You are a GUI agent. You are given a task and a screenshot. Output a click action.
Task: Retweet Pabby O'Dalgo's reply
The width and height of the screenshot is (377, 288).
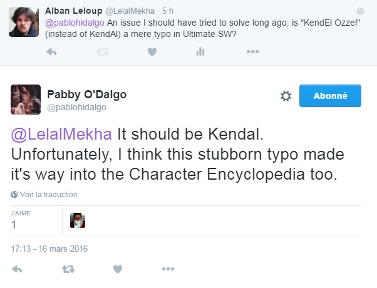(68, 269)
